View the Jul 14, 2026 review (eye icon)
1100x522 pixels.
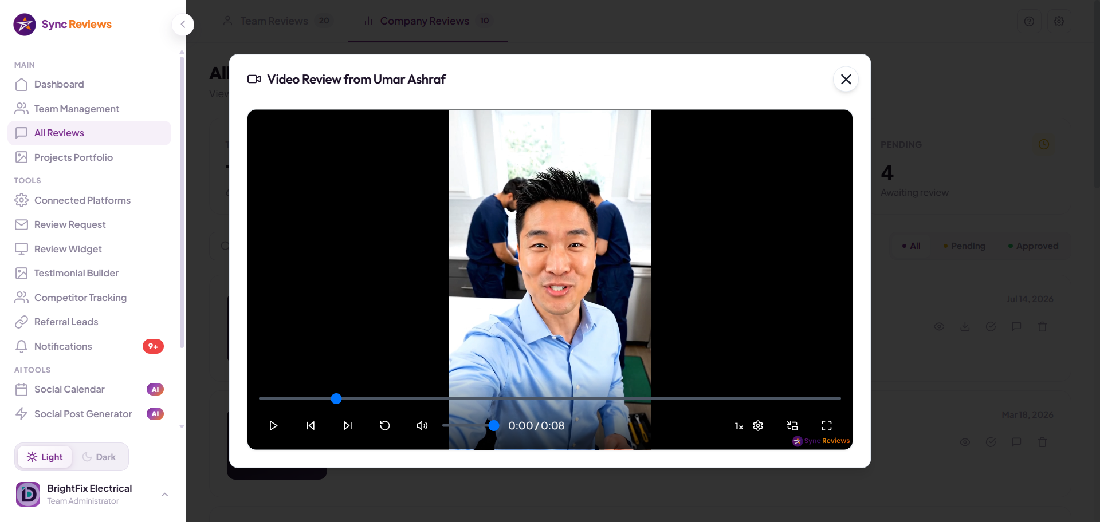(x=939, y=326)
